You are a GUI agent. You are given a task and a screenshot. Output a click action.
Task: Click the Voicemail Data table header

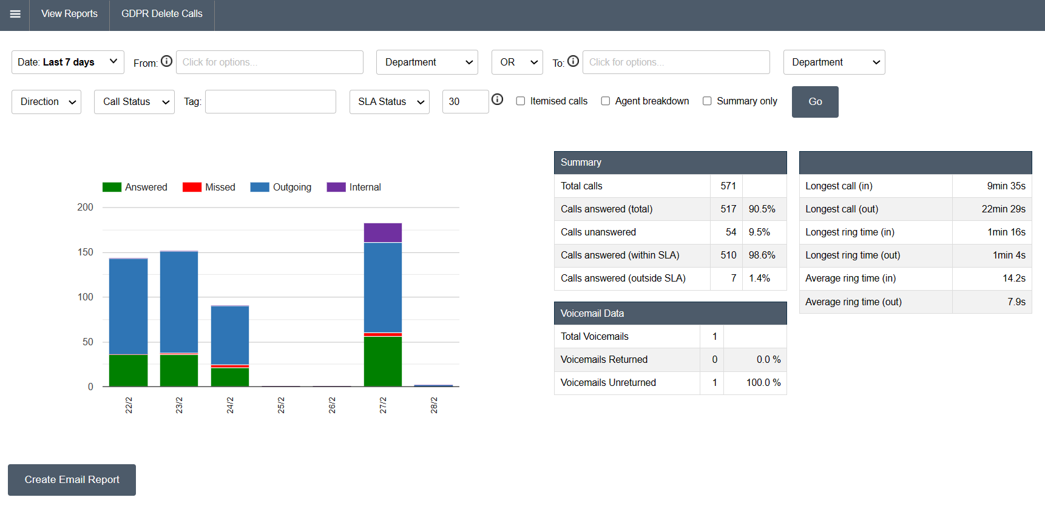coord(671,314)
